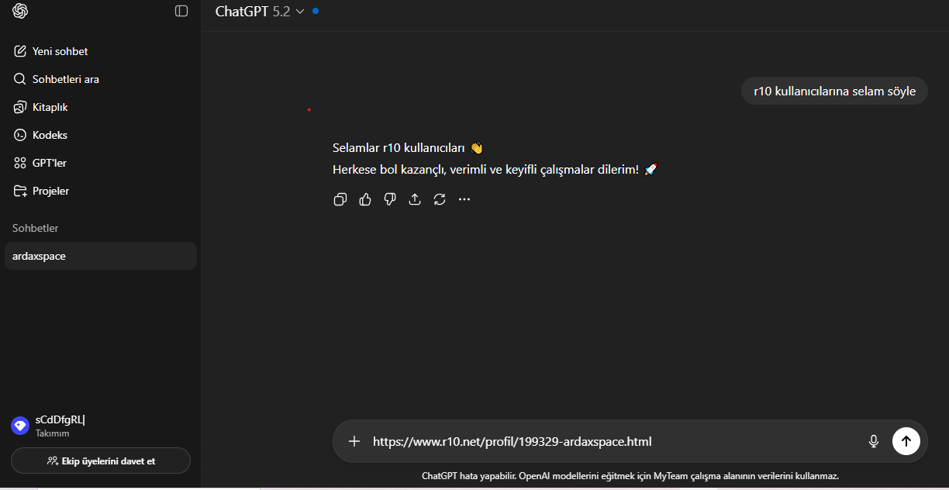Open Projeler in the sidebar

101,191
